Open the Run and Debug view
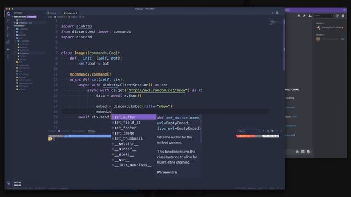The image size is (351, 197). tap(8, 35)
